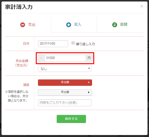Click the 内容をご入力下さい memo field
This screenshot has width=149, height=137.
pyautogui.click(x=65, y=103)
